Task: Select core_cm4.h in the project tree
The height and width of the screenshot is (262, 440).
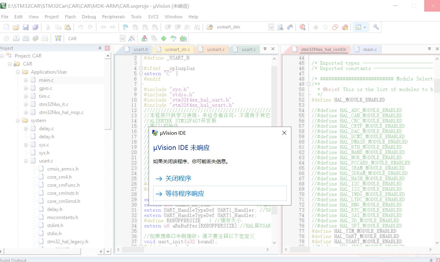Action: point(59,177)
